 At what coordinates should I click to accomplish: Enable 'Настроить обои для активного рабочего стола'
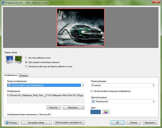coord(26,67)
